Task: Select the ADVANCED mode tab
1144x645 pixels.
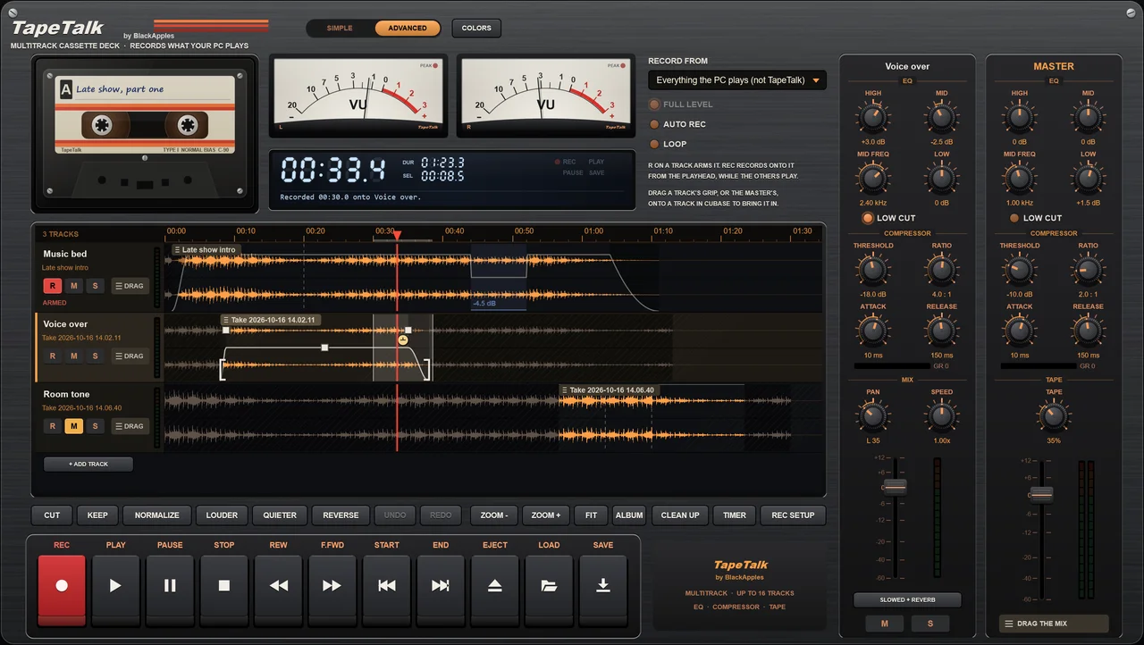Action: pyautogui.click(x=408, y=29)
